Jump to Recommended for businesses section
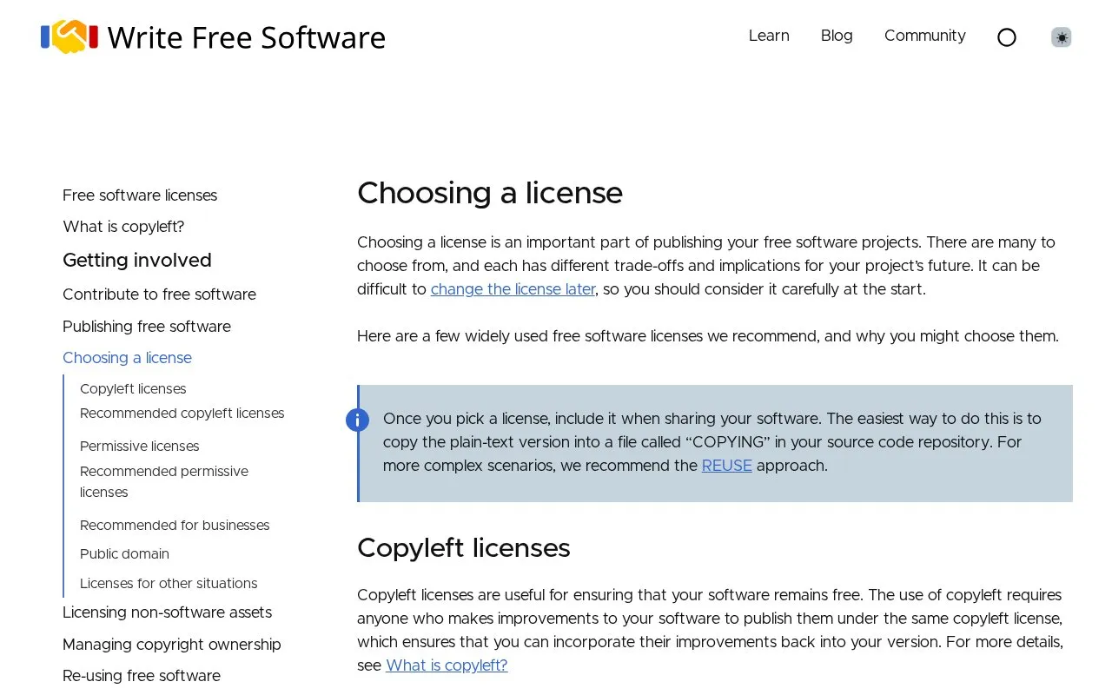This screenshot has height=695, width=1112. [x=175, y=526]
